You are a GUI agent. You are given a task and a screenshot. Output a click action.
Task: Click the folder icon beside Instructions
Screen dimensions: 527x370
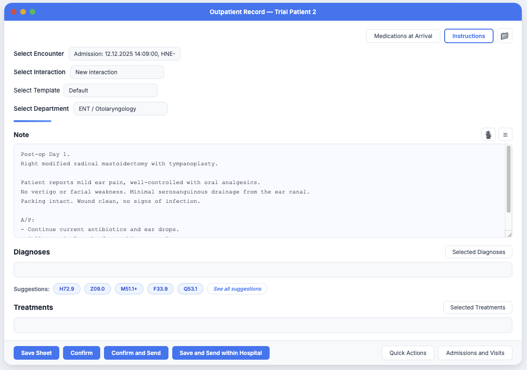[504, 36]
